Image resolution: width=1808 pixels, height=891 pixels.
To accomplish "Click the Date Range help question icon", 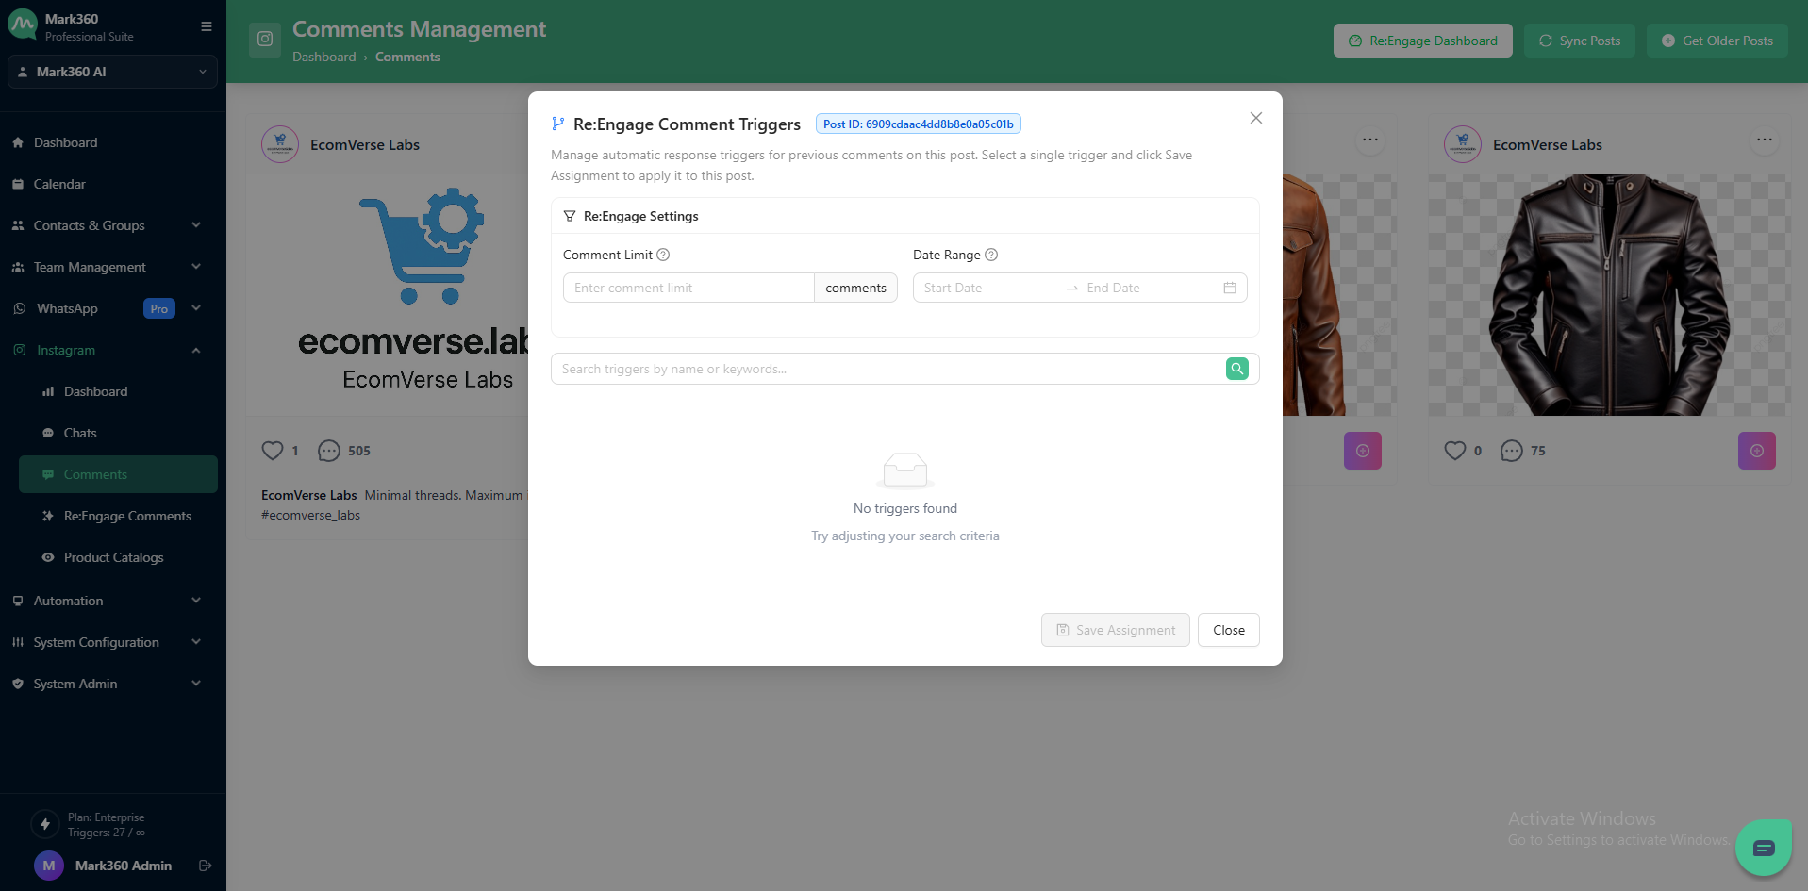I will [991, 255].
